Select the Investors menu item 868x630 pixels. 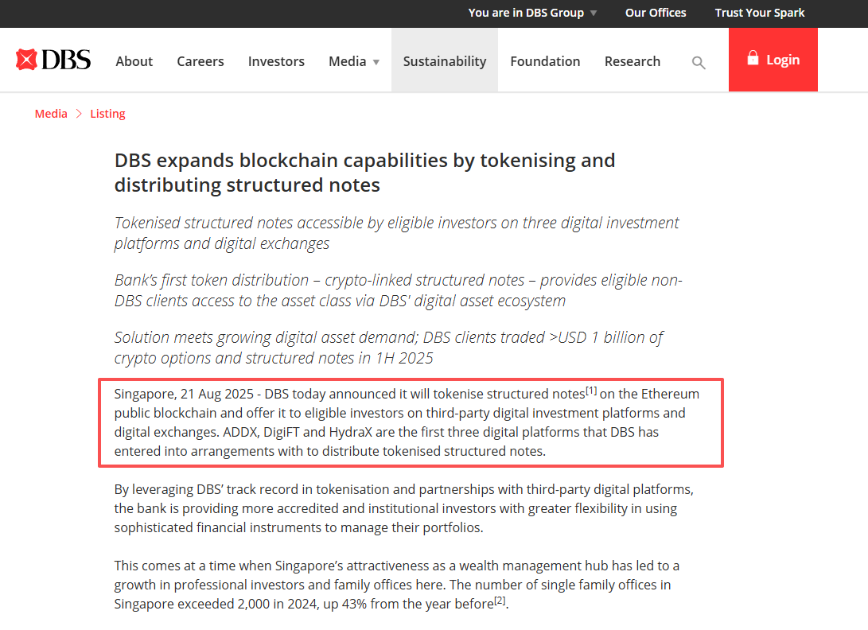[276, 61]
